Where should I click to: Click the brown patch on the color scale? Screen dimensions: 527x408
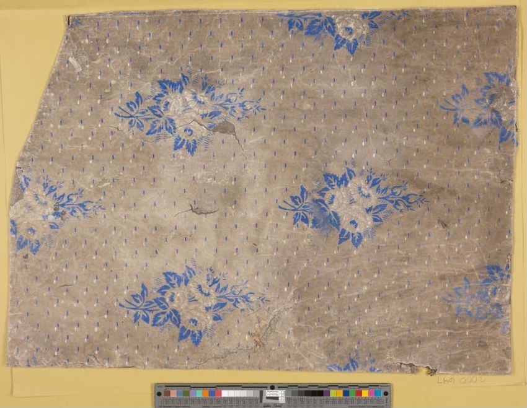point(167,393)
